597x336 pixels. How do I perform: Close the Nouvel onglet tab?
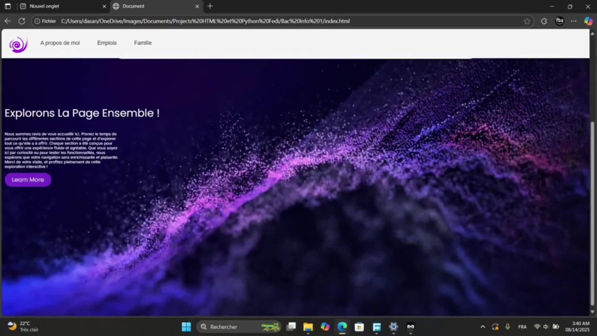point(104,7)
